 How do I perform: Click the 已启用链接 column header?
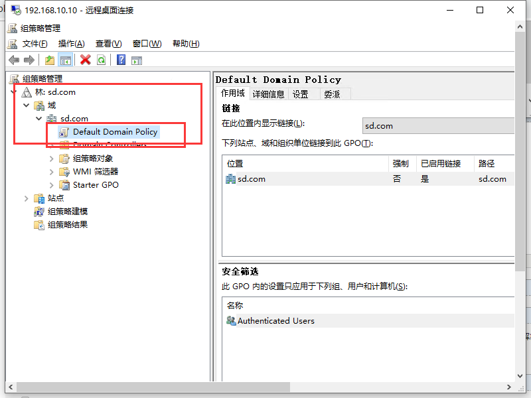click(445, 163)
